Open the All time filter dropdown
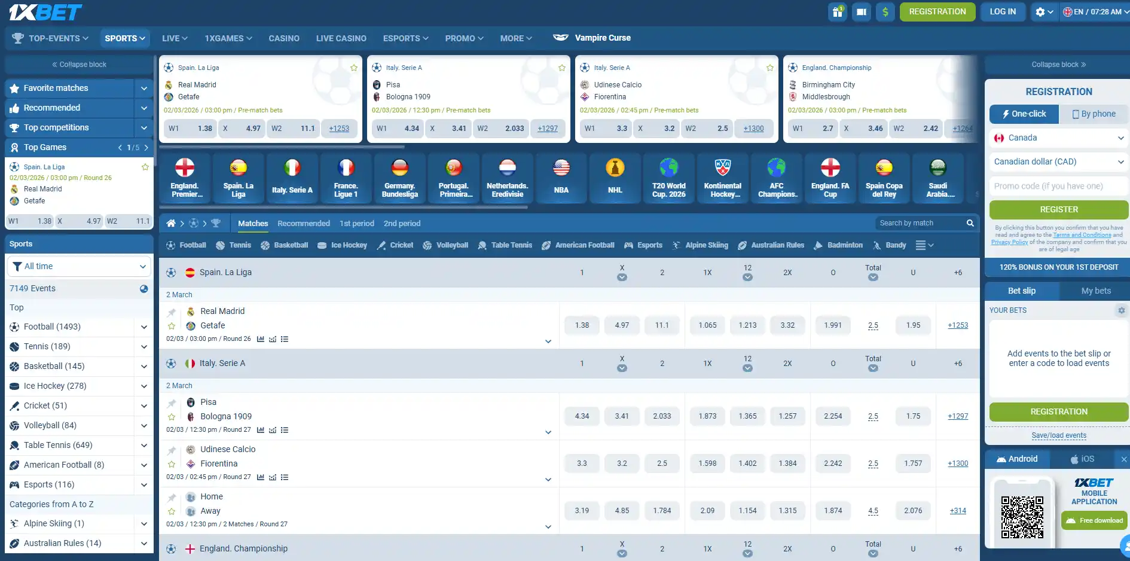The width and height of the screenshot is (1130, 561). [78, 266]
